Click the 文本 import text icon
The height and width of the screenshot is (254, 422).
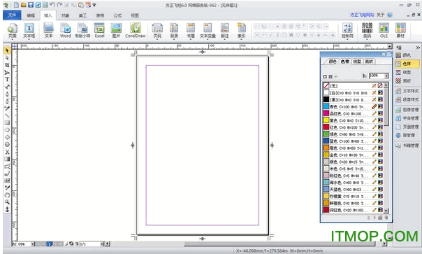[48, 30]
